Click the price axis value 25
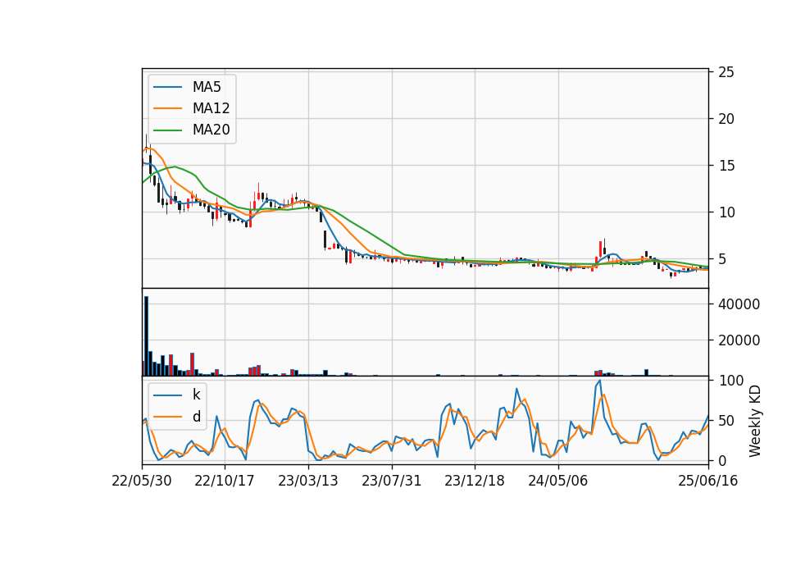 point(726,72)
